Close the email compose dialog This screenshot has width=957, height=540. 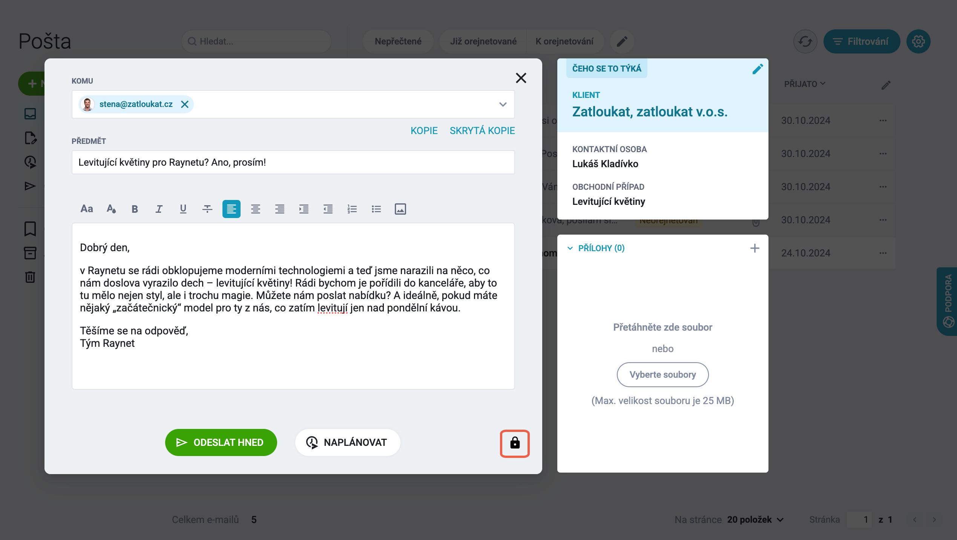click(521, 78)
